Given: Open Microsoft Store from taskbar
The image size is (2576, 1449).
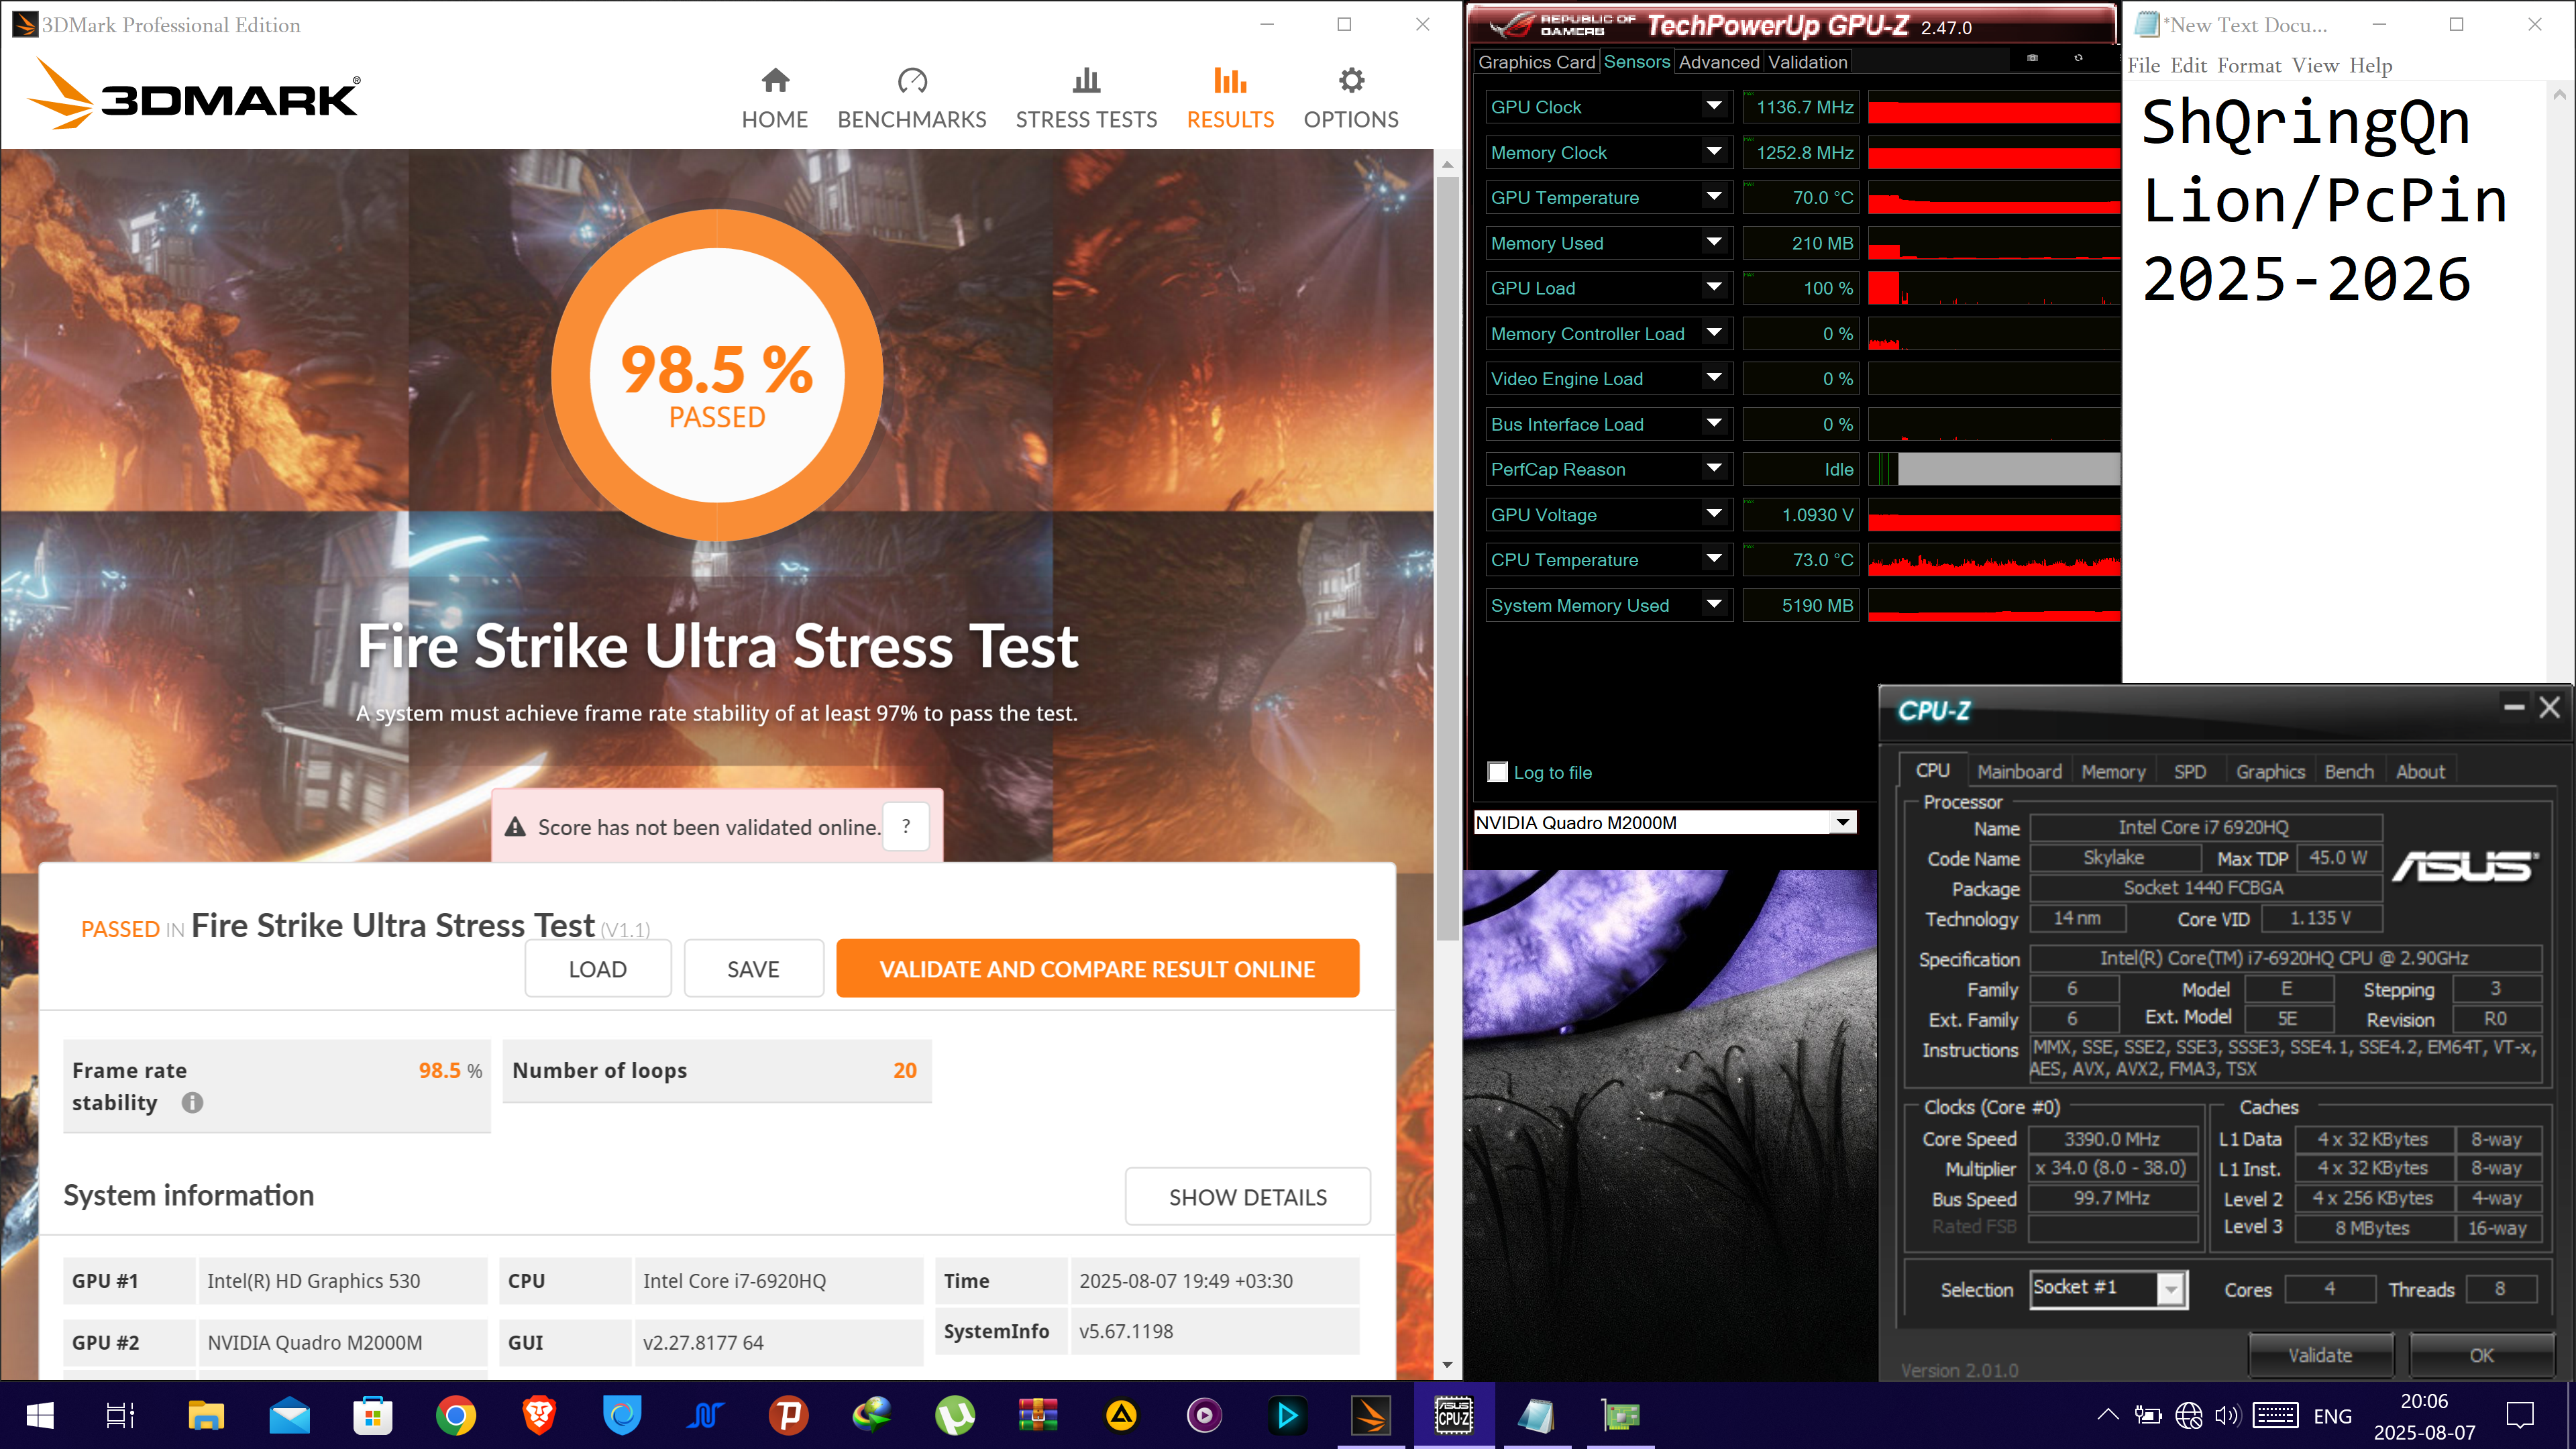Looking at the screenshot, I should [x=373, y=1415].
